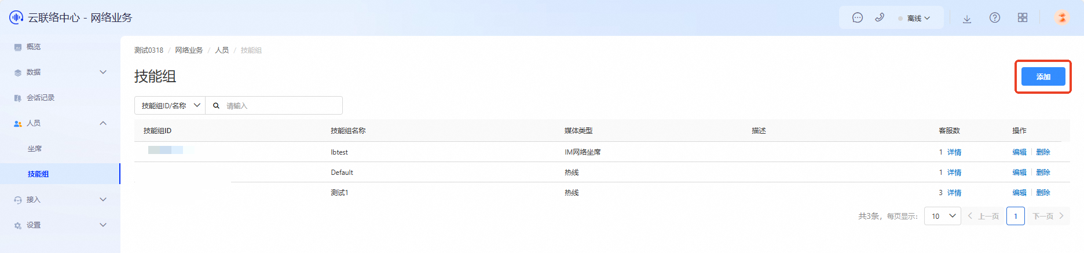Click the cloud contact center logo icon
Image resolution: width=1084 pixels, height=253 pixels.
point(16,17)
